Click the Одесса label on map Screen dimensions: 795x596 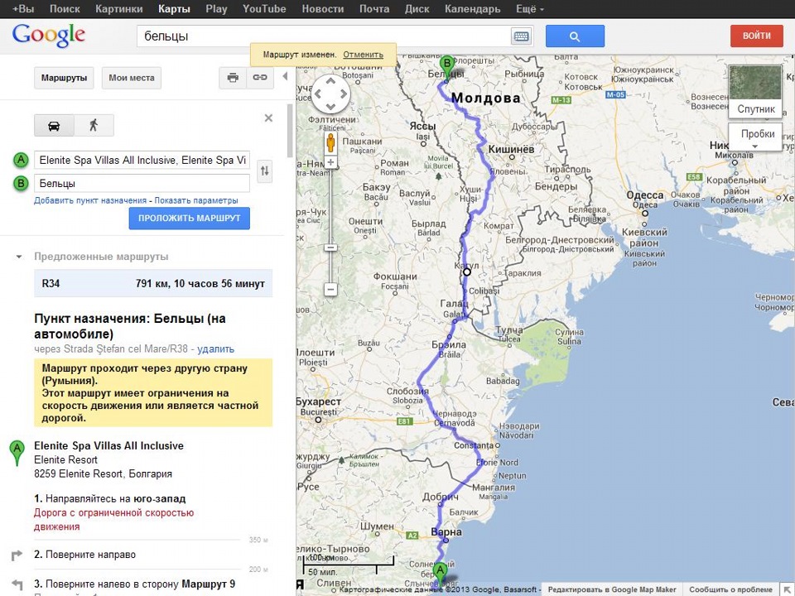click(x=644, y=195)
